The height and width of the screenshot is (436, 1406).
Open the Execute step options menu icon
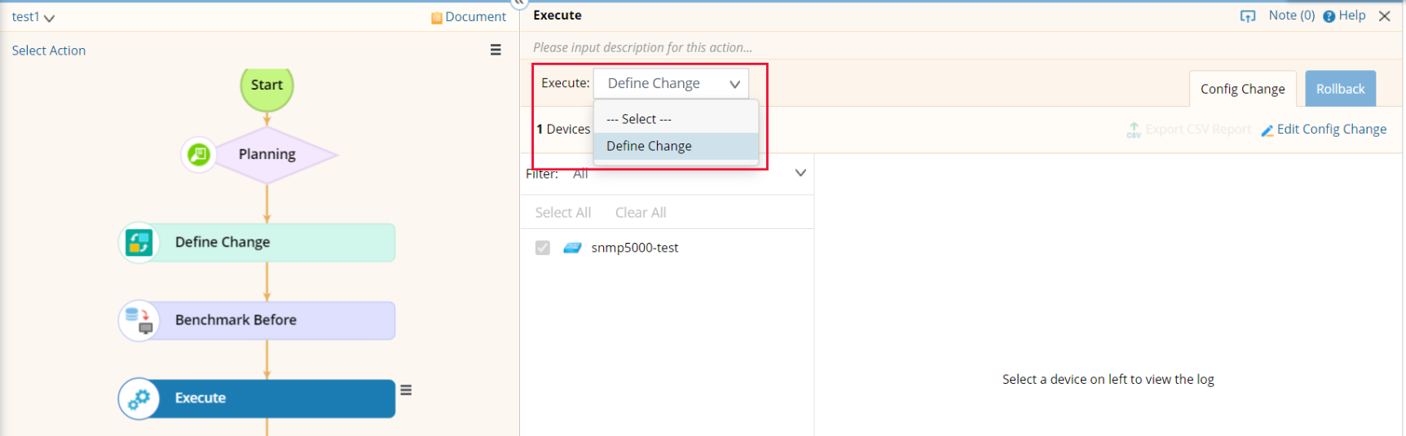pyautogui.click(x=406, y=390)
